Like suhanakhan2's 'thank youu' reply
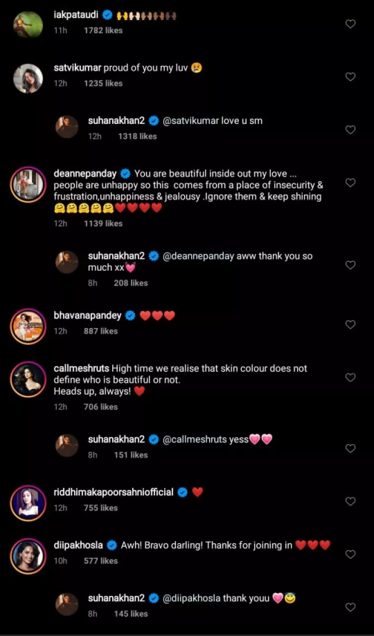The image size is (374, 636). [x=351, y=608]
